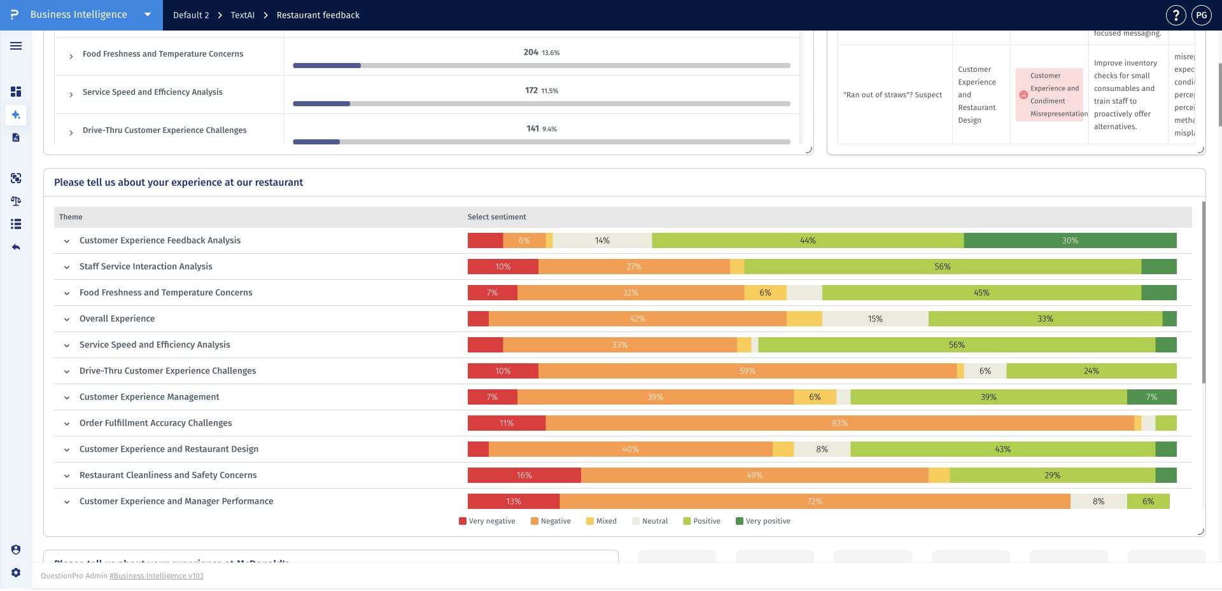The height and width of the screenshot is (591, 1222).
Task: Expand Service Speed and Efficiency Analysis count row
Action: (x=71, y=95)
